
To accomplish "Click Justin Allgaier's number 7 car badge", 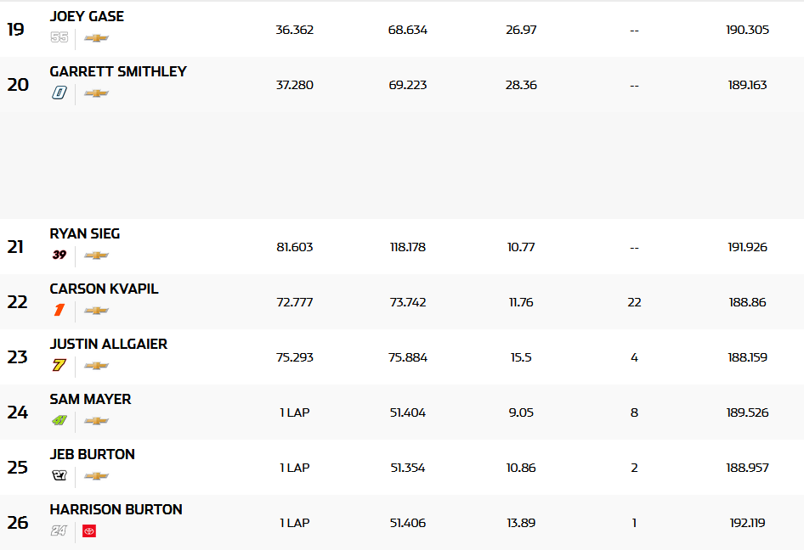I will pyautogui.click(x=59, y=366).
